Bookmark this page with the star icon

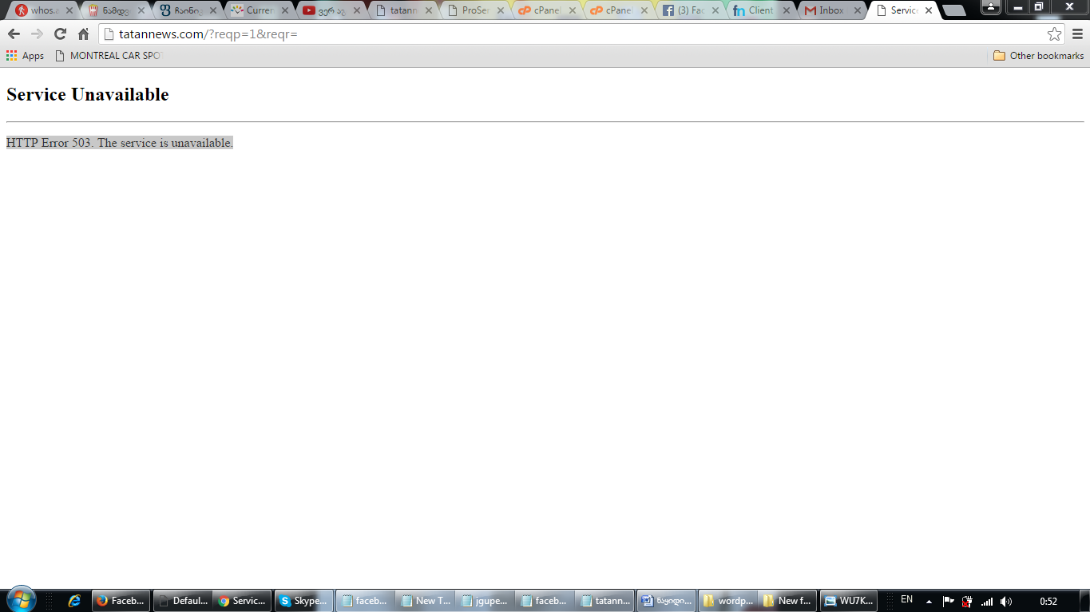1054,34
